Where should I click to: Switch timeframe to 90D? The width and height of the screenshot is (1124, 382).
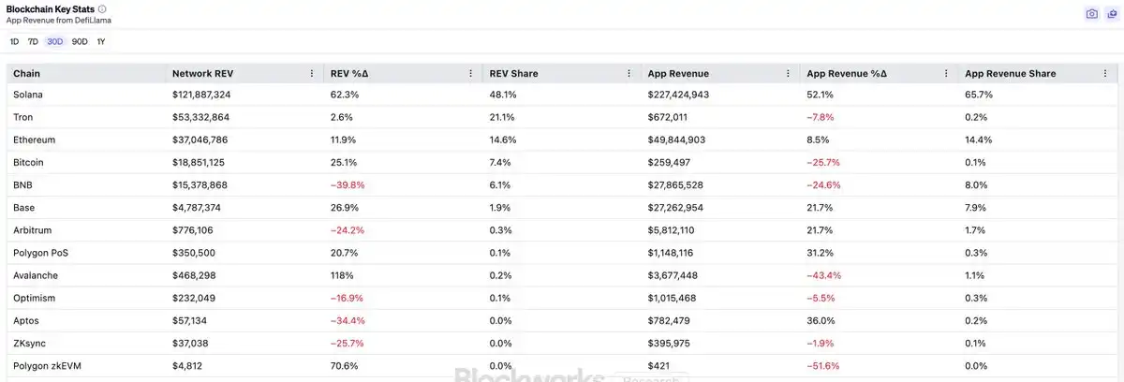tap(80, 41)
